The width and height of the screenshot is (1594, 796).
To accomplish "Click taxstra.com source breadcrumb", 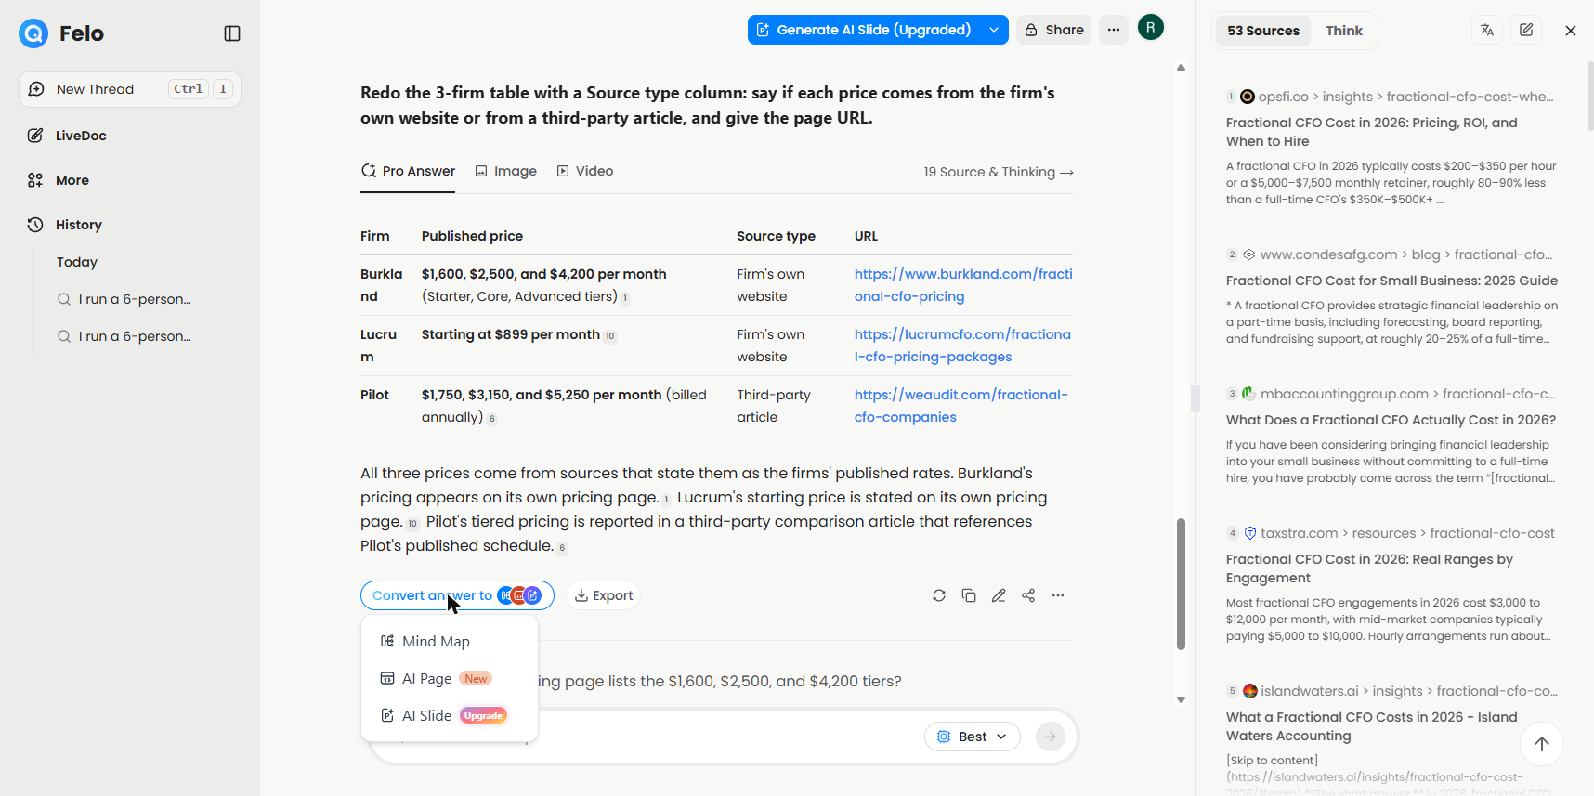I will 1407,533.
